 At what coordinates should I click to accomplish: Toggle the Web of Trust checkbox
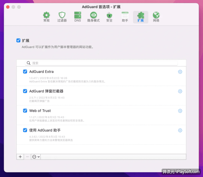[25, 111]
